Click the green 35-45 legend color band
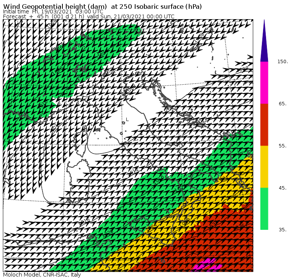 pyautogui.click(x=264, y=209)
